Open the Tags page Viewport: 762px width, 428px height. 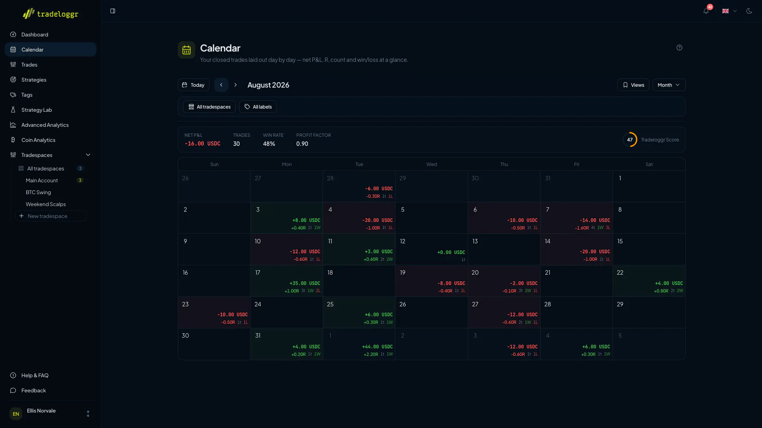click(50, 95)
